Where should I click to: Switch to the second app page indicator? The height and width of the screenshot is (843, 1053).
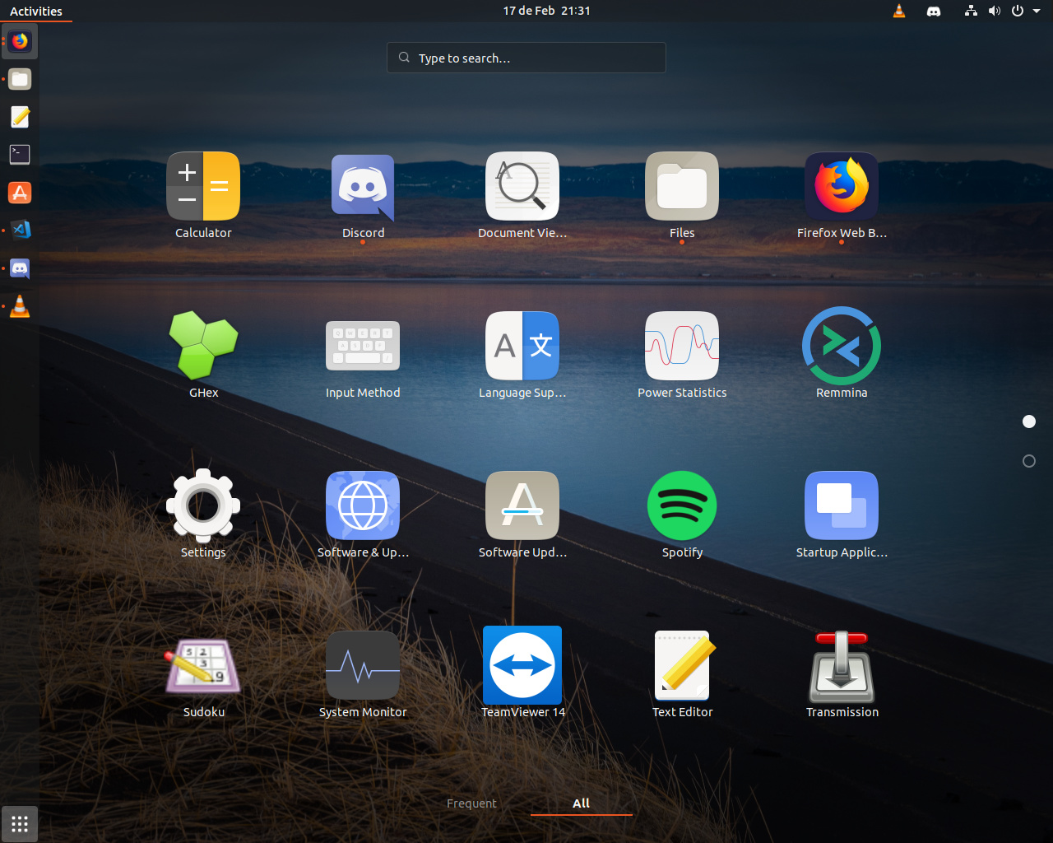[1028, 461]
